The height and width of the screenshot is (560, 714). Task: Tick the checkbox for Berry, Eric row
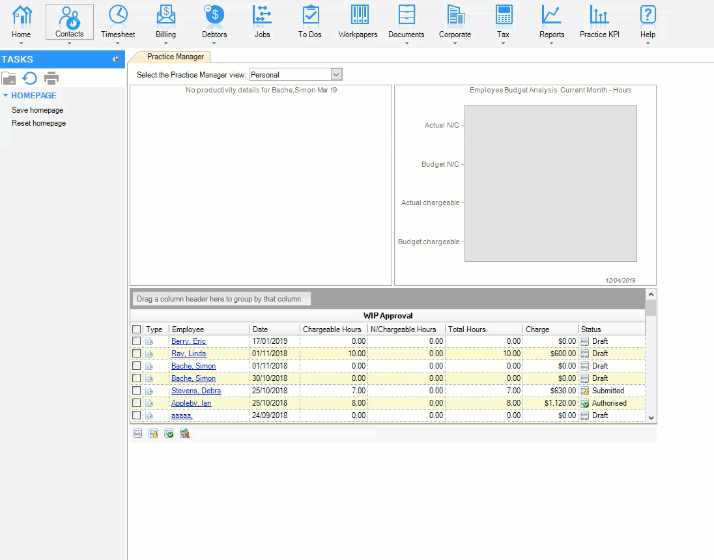coord(136,341)
